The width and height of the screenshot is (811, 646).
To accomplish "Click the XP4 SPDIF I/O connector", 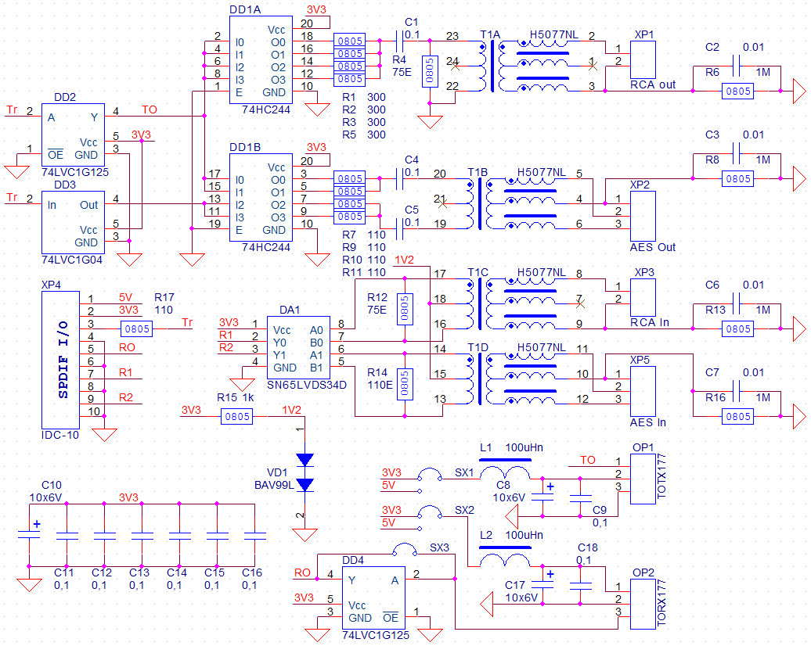I will pyautogui.click(x=60, y=360).
